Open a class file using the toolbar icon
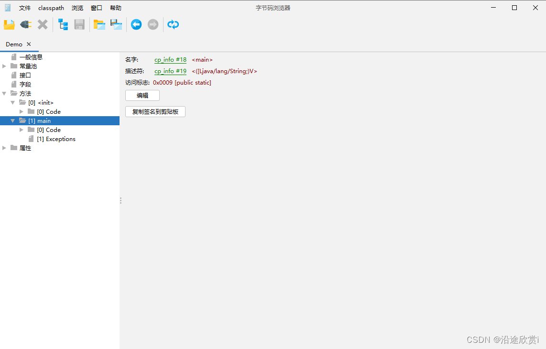Viewport: 546px width, 349px height. pos(9,24)
